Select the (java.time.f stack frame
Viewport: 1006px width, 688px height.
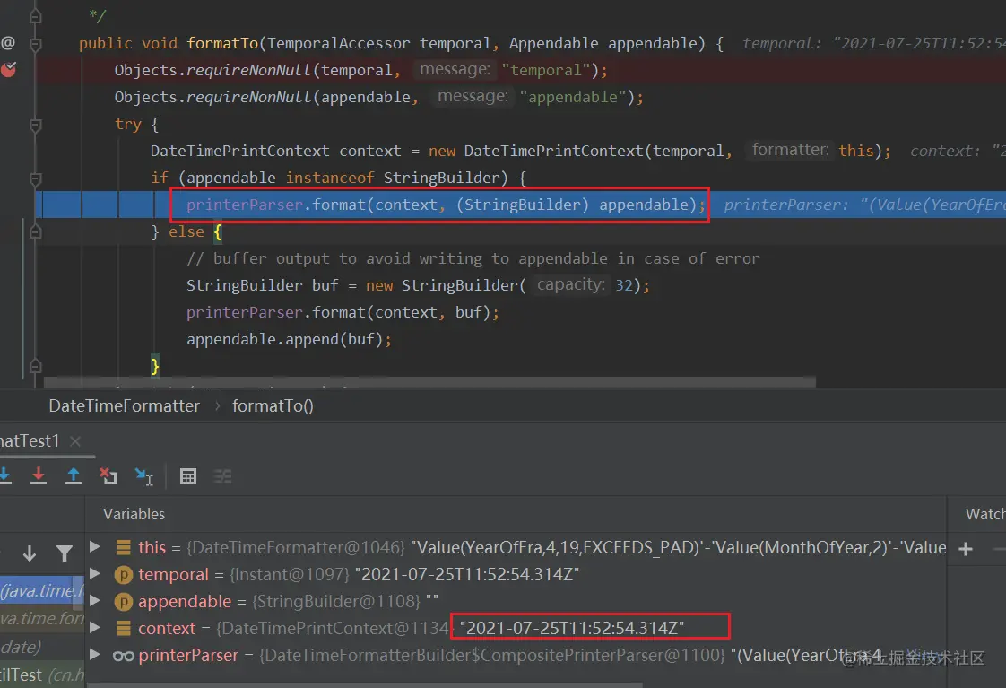(42, 590)
